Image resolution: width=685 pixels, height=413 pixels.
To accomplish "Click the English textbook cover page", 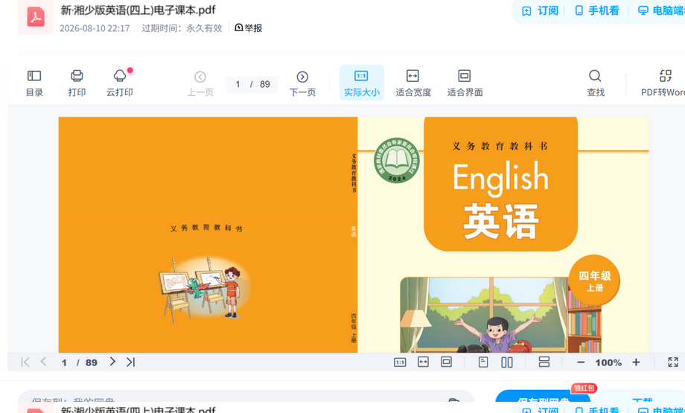I will [x=503, y=235].
